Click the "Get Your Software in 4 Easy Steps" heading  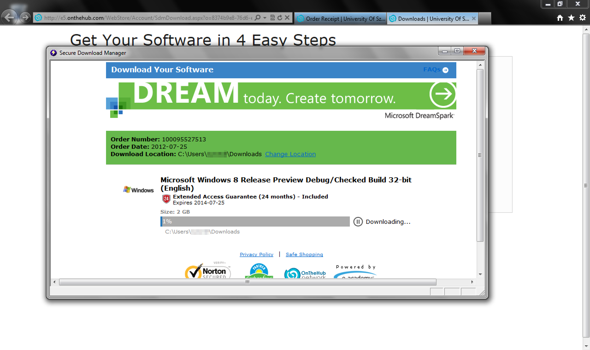[x=203, y=40]
